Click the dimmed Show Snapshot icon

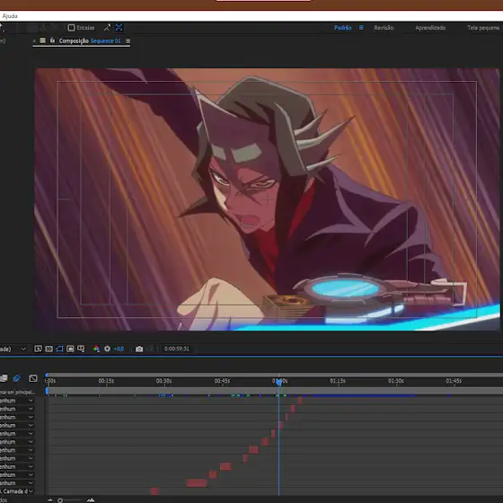[x=150, y=349]
